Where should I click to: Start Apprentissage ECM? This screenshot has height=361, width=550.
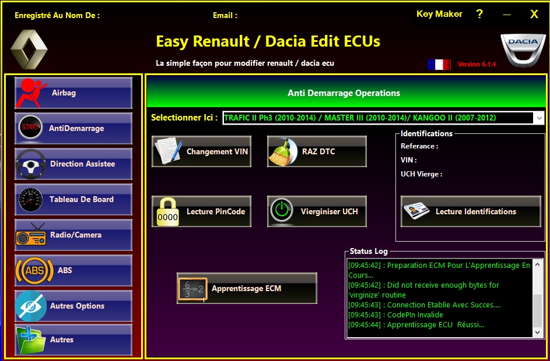click(x=247, y=289)
